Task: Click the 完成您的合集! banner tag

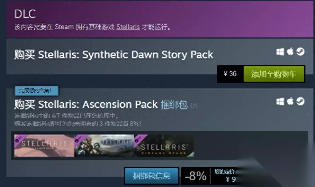Action: (x=36, y=91)
